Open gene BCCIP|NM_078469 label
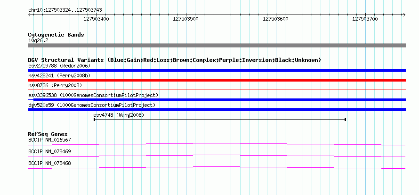Viewport: 419px width, 195px height. [50, 151]
